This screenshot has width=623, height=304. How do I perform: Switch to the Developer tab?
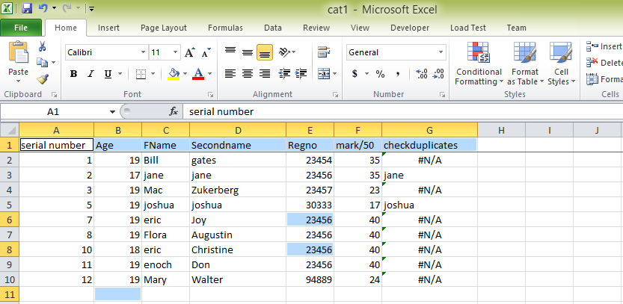click(410, 28)
